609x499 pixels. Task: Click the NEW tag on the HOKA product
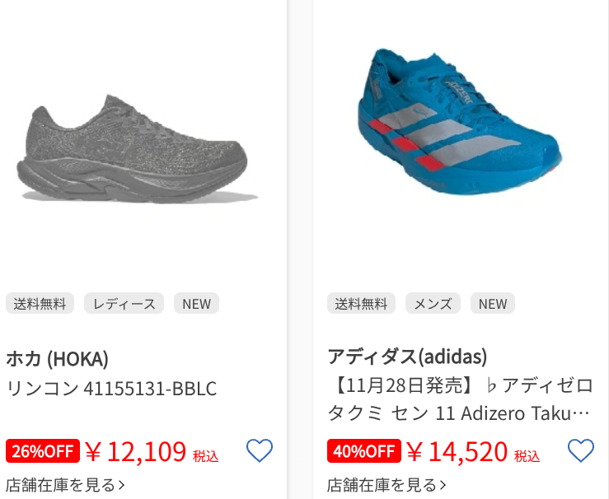(x=196, y=304)
